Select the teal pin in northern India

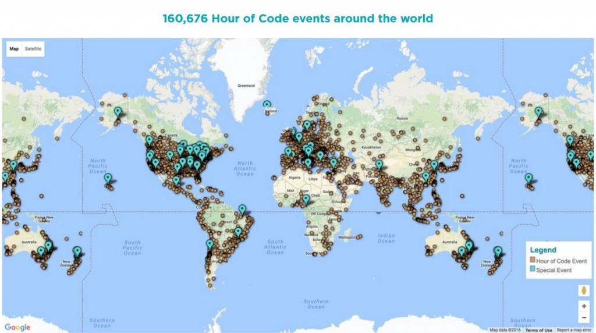379,165
